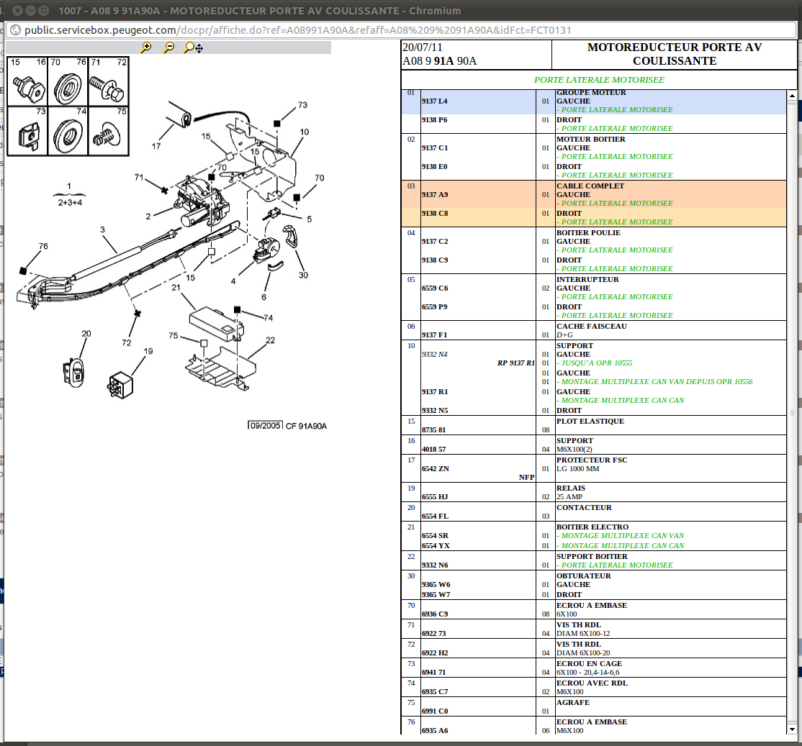Image resolution: width=802 pixels, height=746 pixels.
Task: Click the BOITIER ELECTRO designation
Action: click(593, 527)
